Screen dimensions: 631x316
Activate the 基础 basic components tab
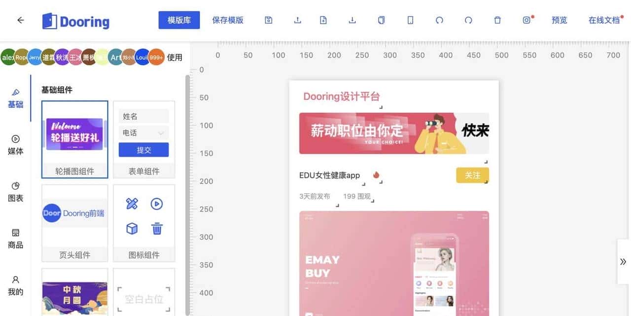click(x=15, y=99)
